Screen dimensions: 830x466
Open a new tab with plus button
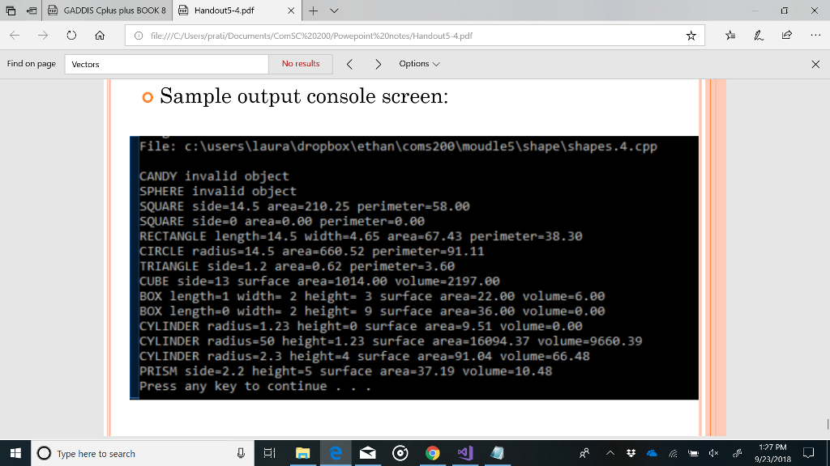coord(314,11)
